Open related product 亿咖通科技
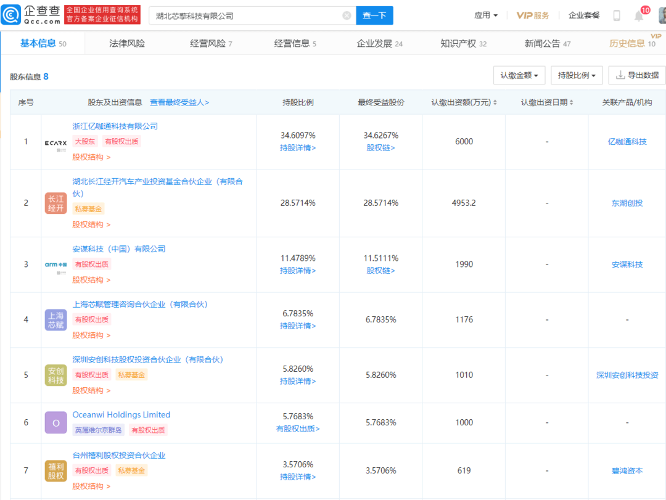The height and width of the screenshot is (500, 666). tap(627, 142)
